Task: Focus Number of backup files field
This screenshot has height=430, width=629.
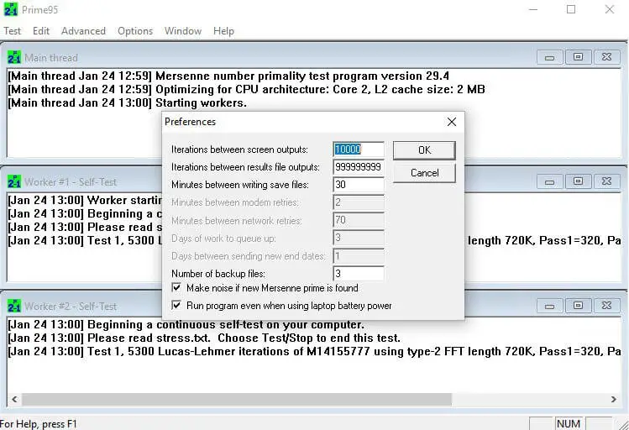Action: (359, 274)
